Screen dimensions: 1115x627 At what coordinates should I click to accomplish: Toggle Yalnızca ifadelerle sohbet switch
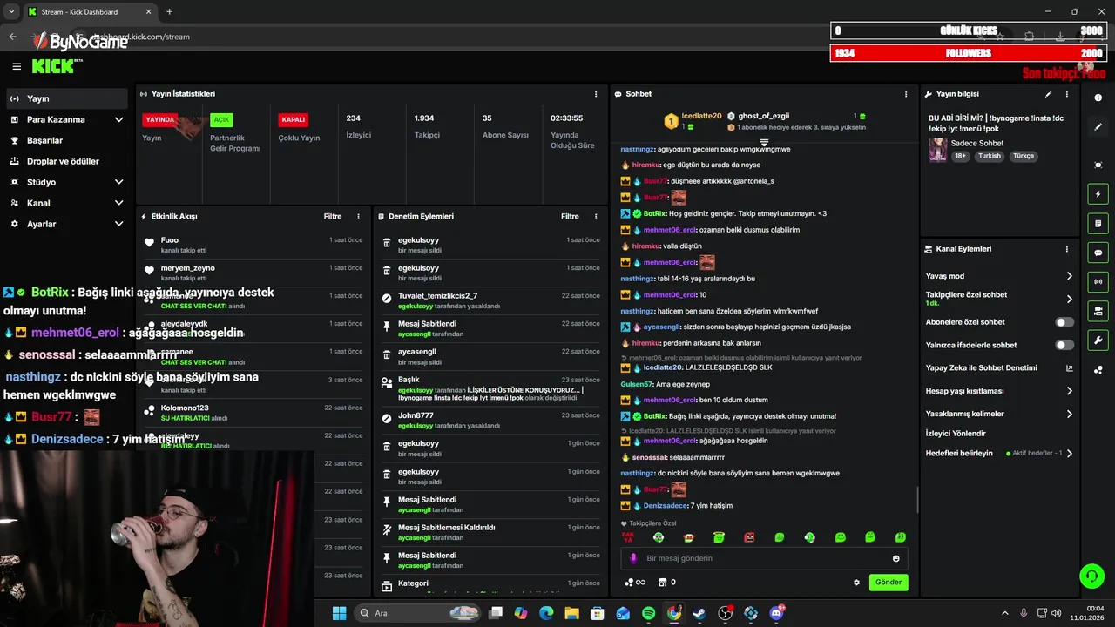pos(1064,345)
